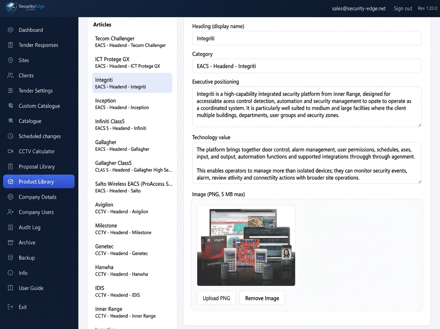440x329 pixels.
Task: Select the Milestone CCTV article
Action: pyautogui.click(x=132, y=229)
